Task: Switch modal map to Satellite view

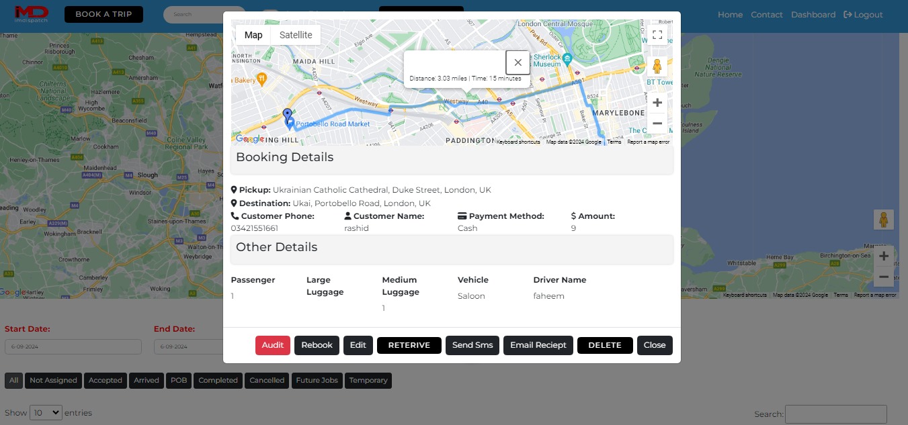Action: pos(296,35)
